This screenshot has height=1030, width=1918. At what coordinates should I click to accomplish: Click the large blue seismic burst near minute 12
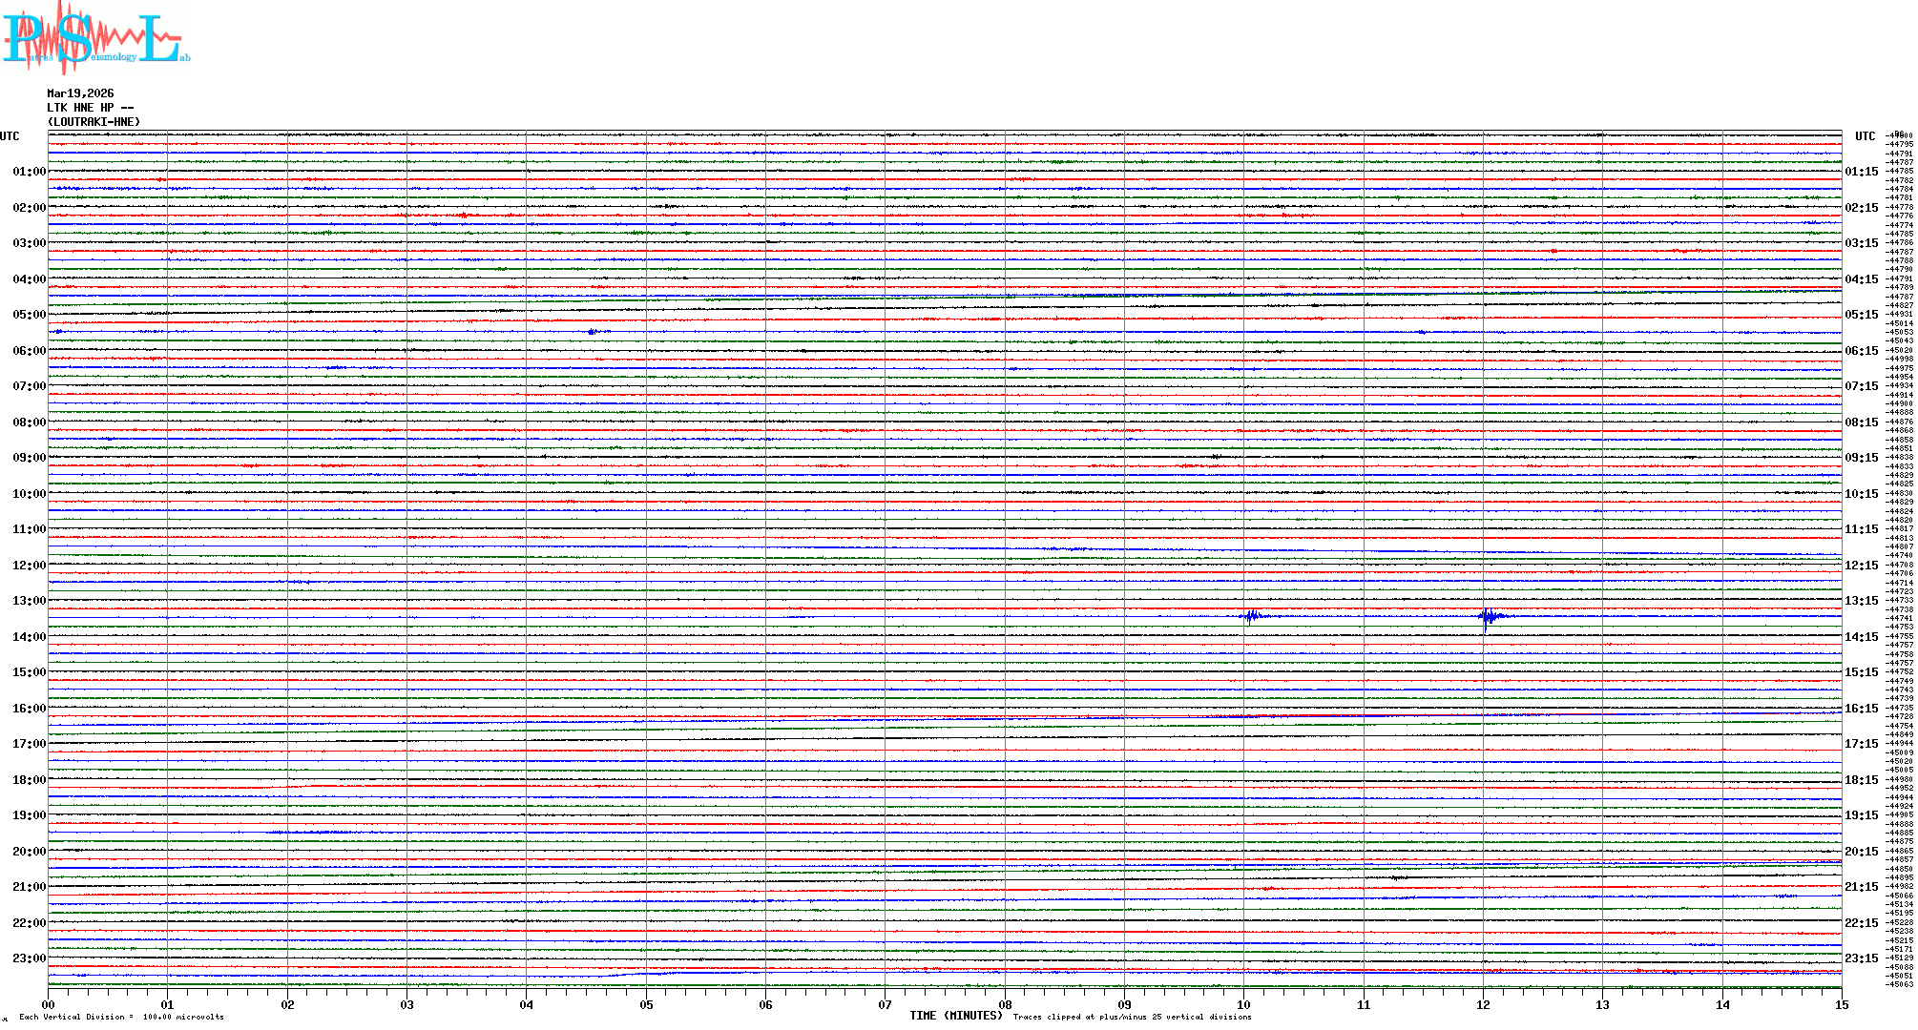click(1488, 617)
